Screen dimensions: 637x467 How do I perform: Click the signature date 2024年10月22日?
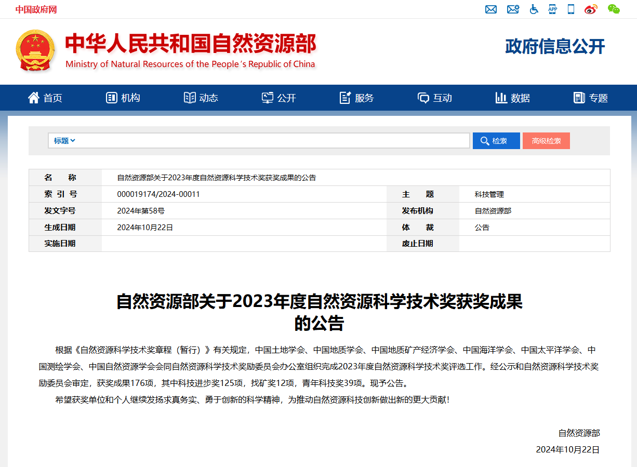click(x=568, y=450)
